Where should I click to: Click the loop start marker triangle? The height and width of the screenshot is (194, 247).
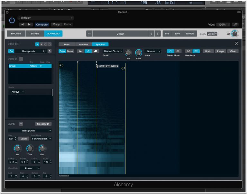click(x=78, y=62)
